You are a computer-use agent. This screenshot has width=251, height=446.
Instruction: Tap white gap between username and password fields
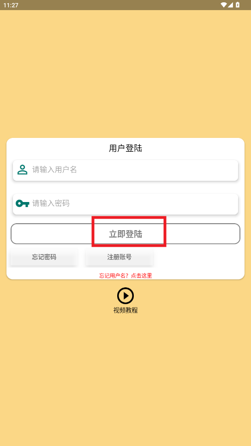(125, 187)
